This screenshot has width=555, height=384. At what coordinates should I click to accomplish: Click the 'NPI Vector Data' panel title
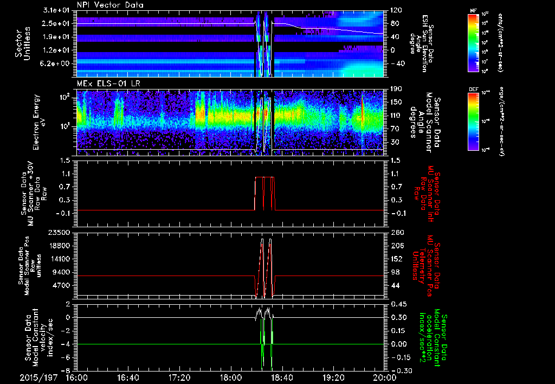(110, 5)
